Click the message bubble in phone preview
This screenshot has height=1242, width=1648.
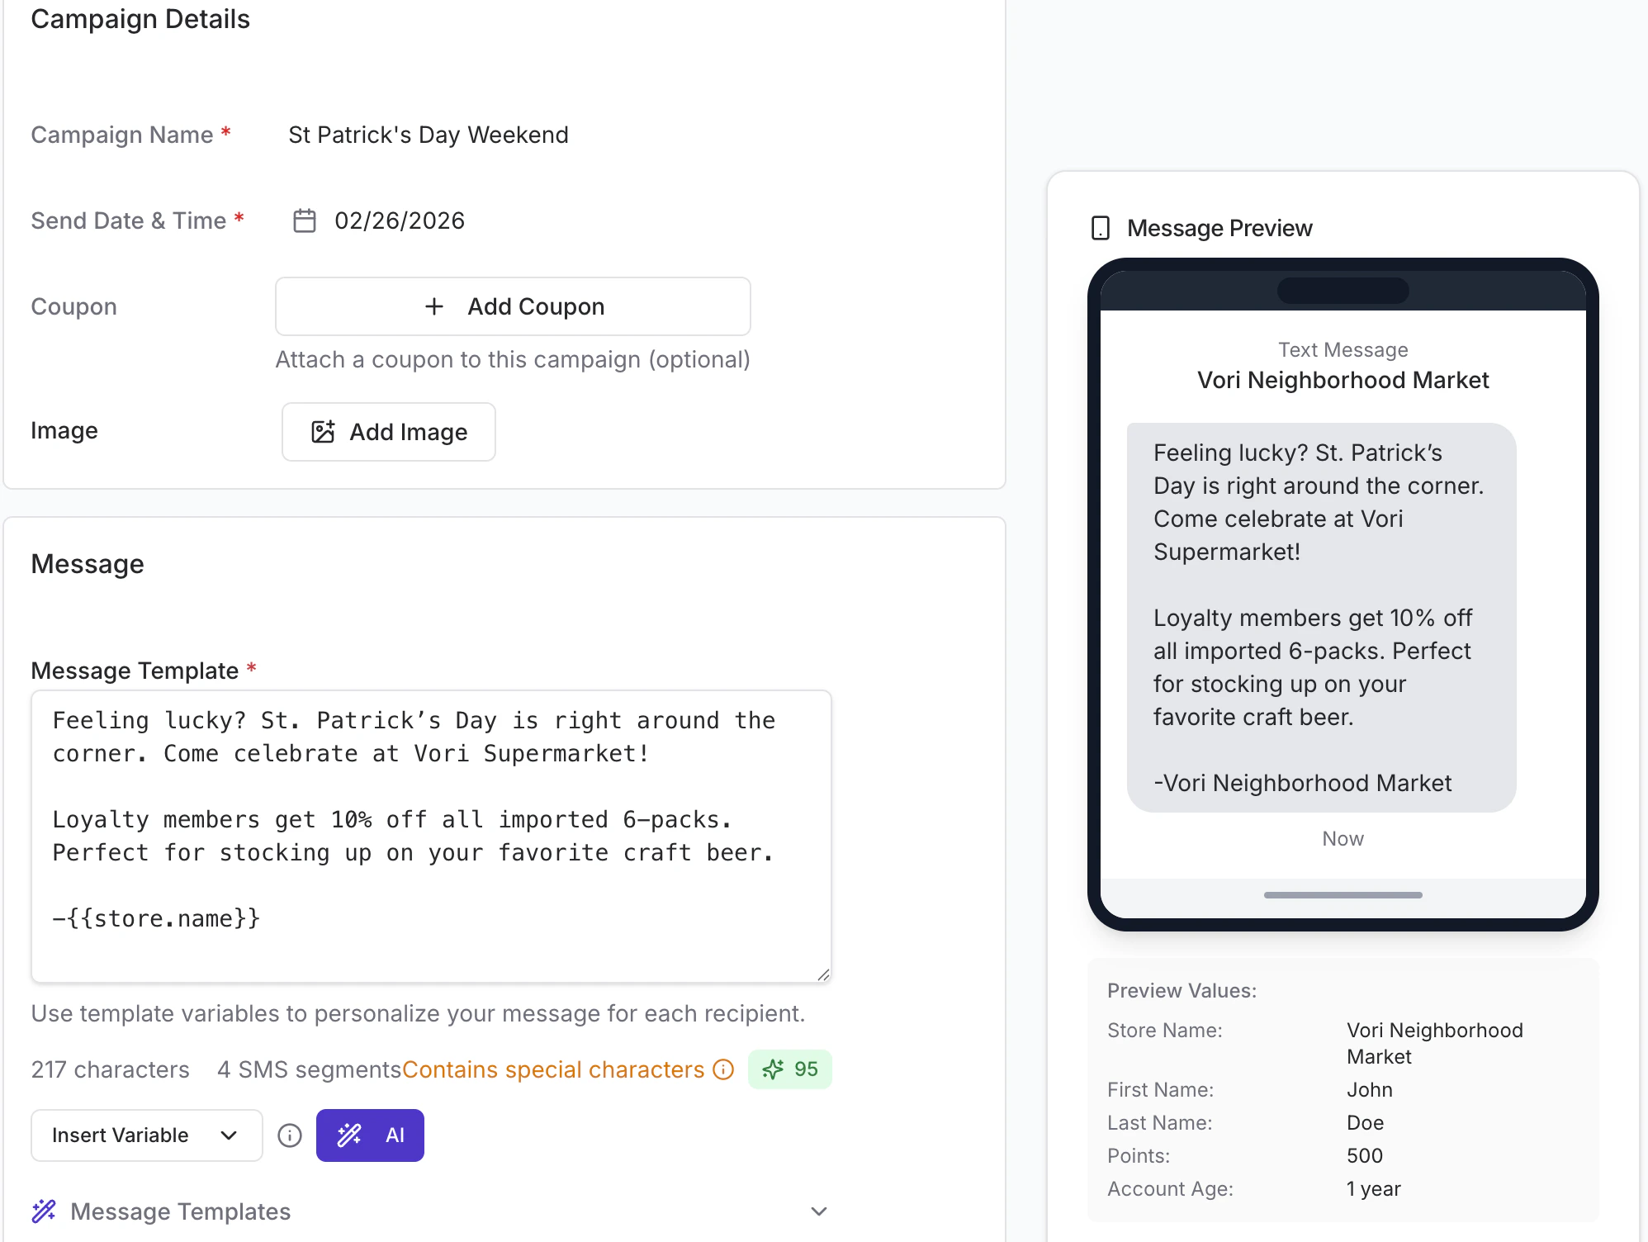1320,617
